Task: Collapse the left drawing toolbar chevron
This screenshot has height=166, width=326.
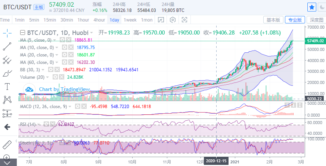Action: [16, 141]
